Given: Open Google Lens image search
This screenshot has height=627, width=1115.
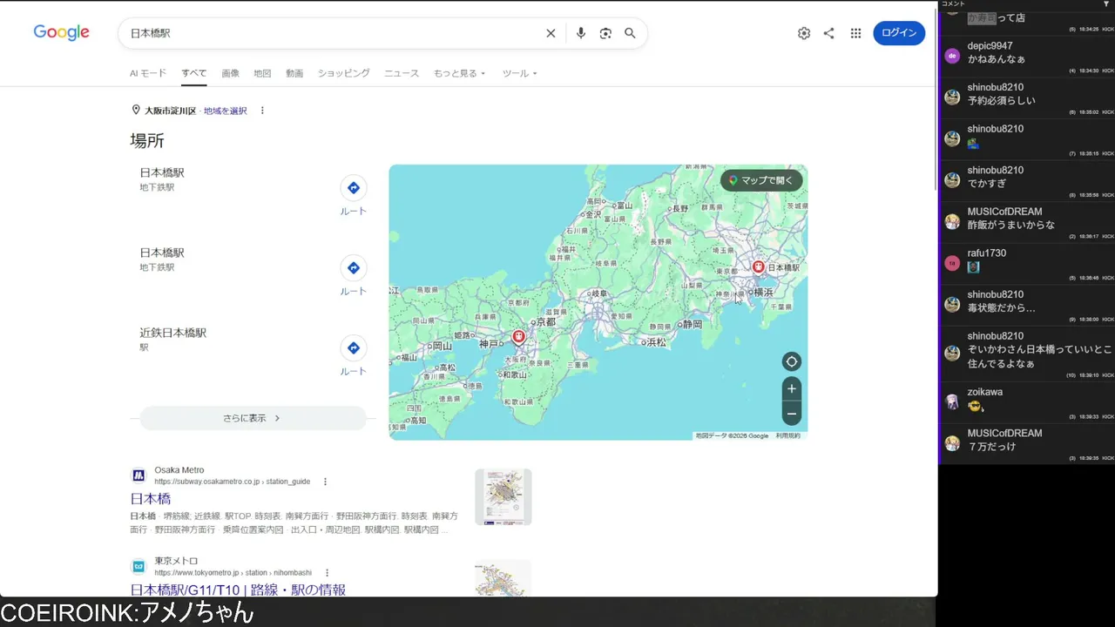Looking at the screenshot, I should tap(605, 33).
